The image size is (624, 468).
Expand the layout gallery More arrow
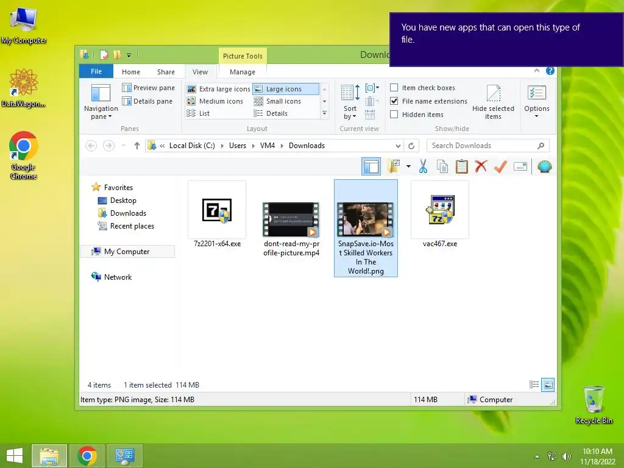(x=324, y=113)
